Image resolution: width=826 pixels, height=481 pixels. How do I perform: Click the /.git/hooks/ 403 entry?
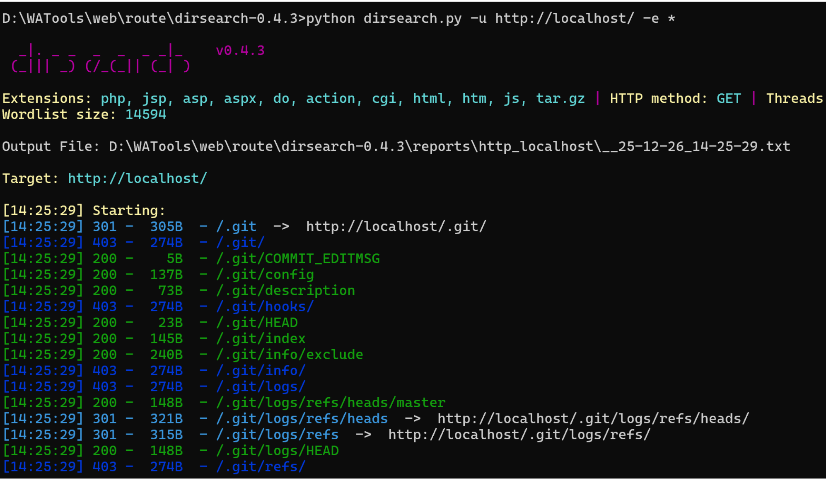pos(265,306)
